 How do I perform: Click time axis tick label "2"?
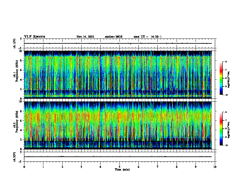pyautogui.click(x=62, y=167)
